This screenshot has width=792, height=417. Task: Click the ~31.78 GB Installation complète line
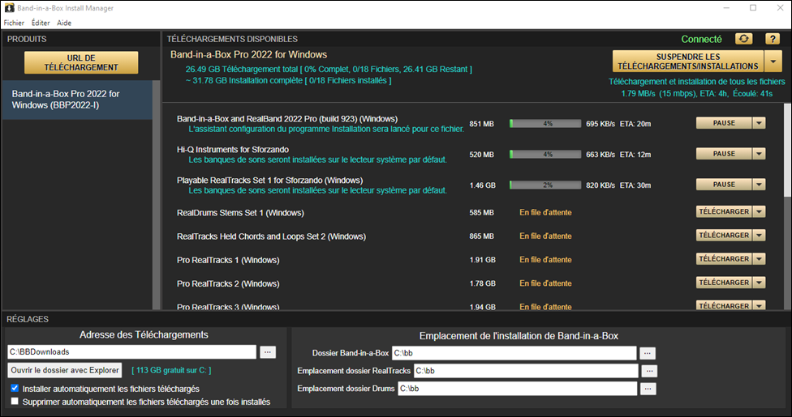coord(288,80)
